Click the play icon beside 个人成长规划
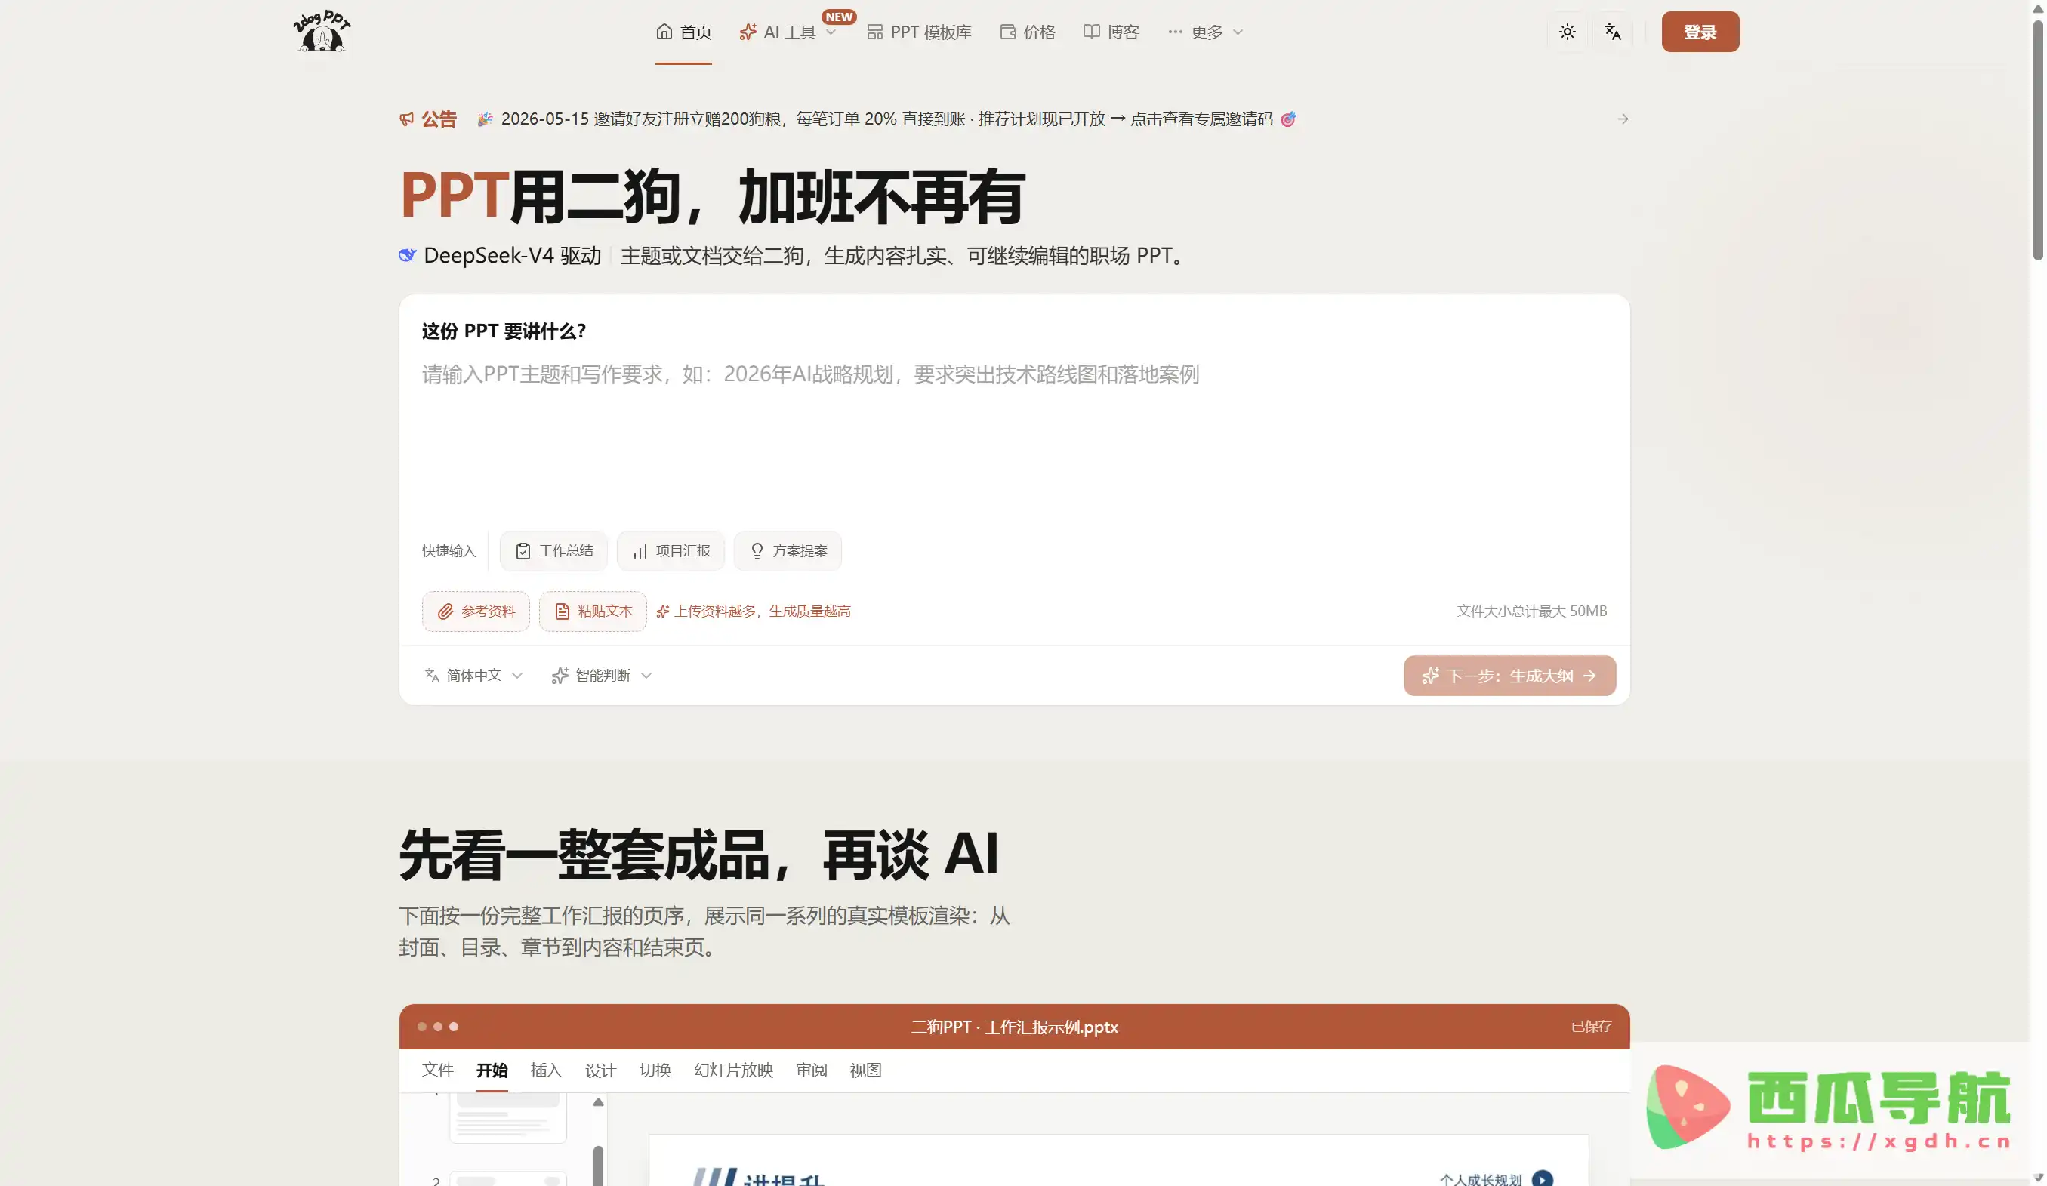Screen dimensions: 2047x1186 [1542, 1178]
